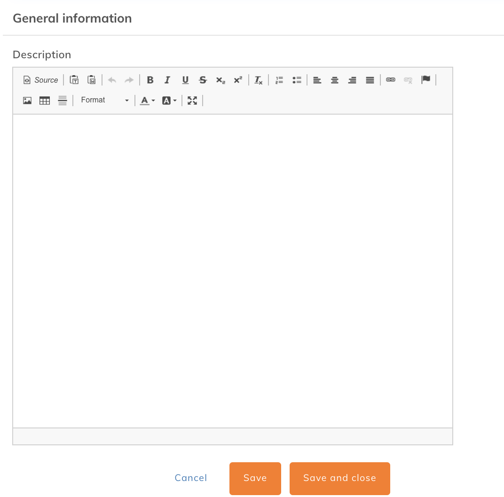Click the Cancel link
The height and width of the screenshot is (497, 504).
191,478
